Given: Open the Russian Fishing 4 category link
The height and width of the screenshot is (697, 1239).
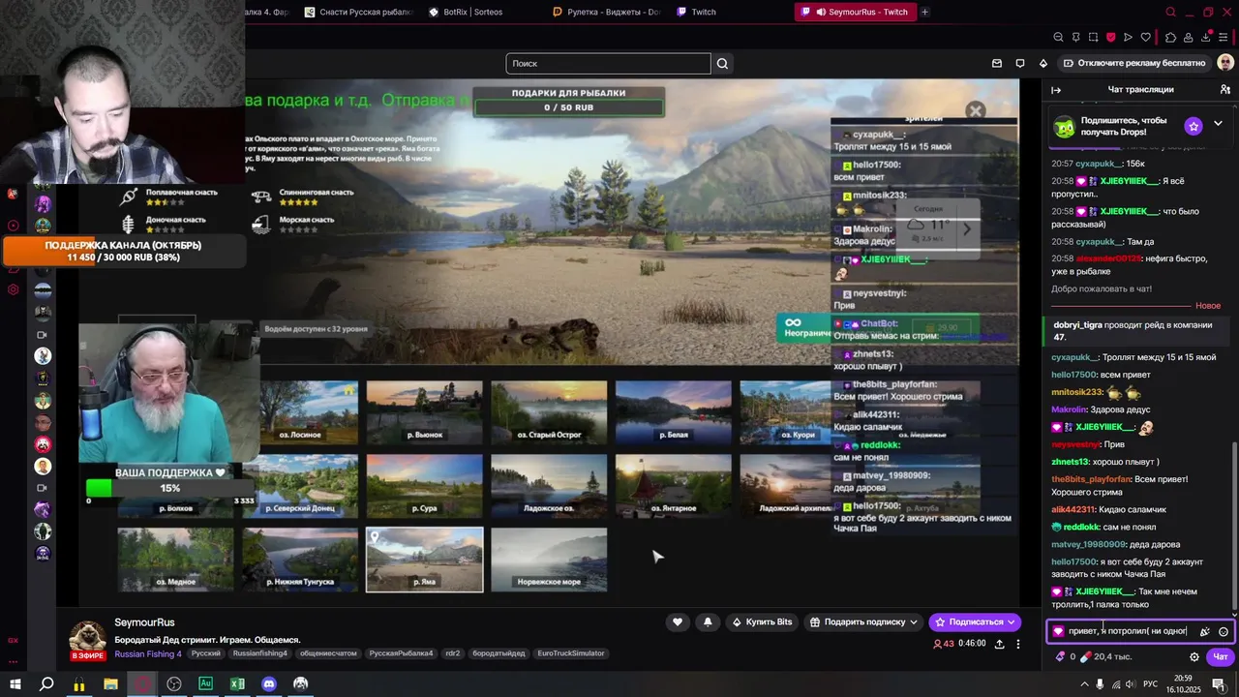Looking at the screenshot, I should pos(148,653).
